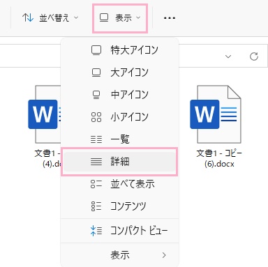The height and width of the screenshot is (267, 268).
Task: Open the three-dot more options menu
Action: 170,18
